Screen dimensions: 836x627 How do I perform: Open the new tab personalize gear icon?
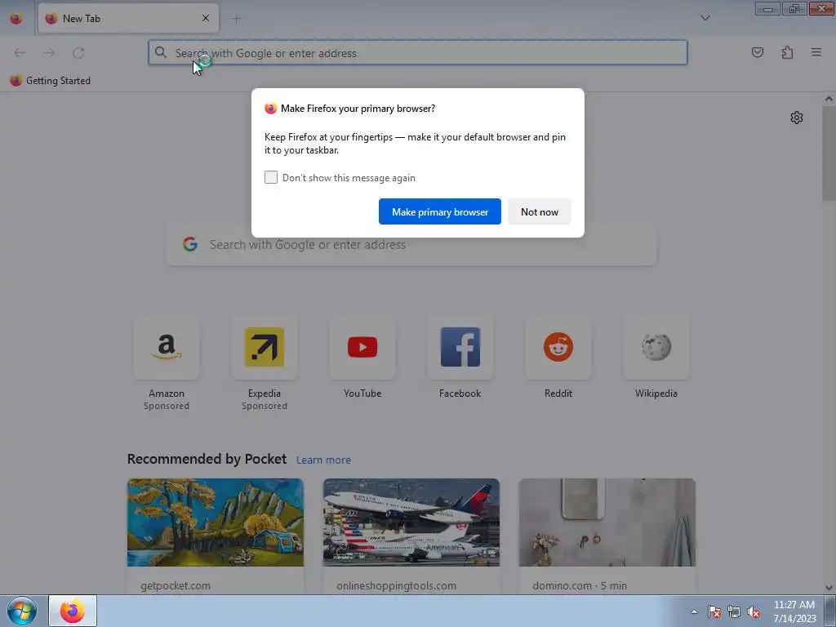(x=797, y=118)
